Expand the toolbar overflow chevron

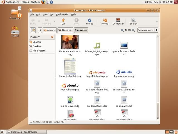click(x=157, y=21)
